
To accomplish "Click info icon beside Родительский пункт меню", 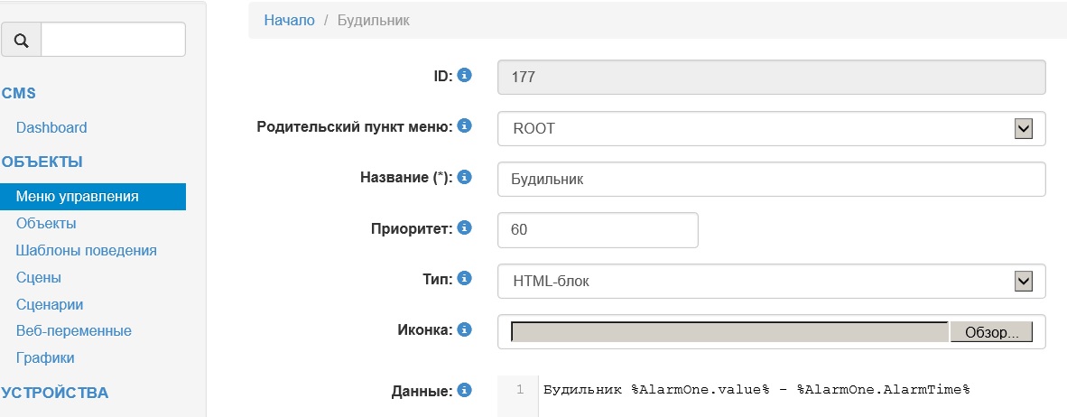I will [465, 126].
